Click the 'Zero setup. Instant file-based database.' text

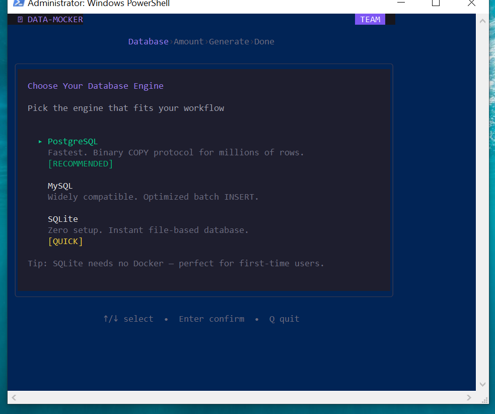148,230
